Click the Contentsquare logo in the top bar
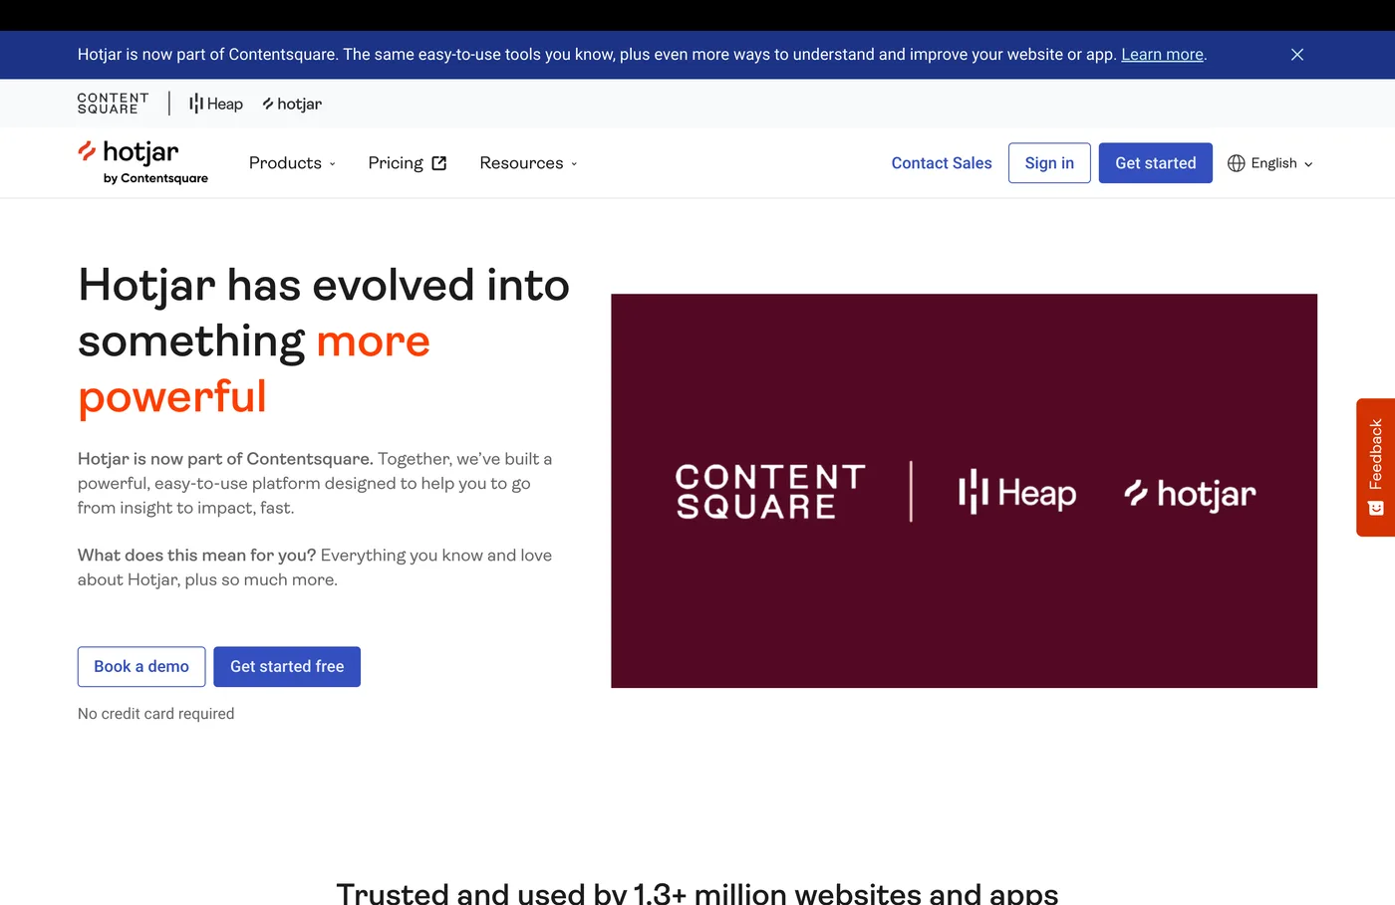The height and width of the screenshot is (905, 1395). pyautogui.click(x=113, y=103)
